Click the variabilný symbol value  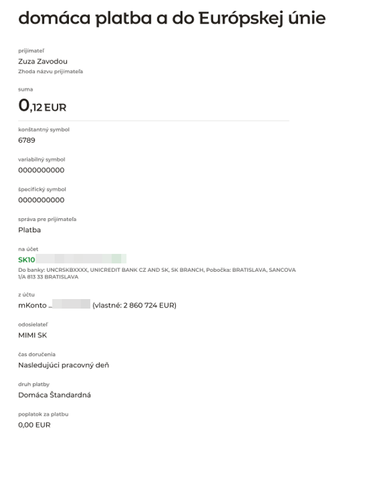pyautogui.click(x=41, y=170)
